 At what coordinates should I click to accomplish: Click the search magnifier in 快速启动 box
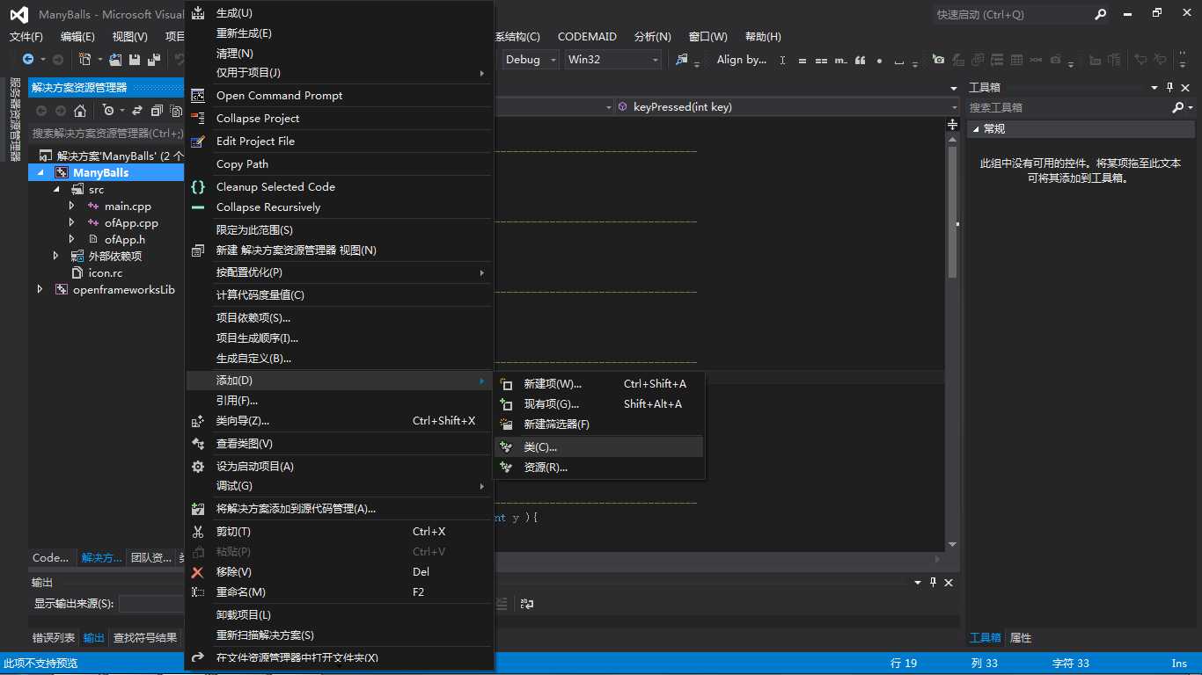click(1100, 15)
